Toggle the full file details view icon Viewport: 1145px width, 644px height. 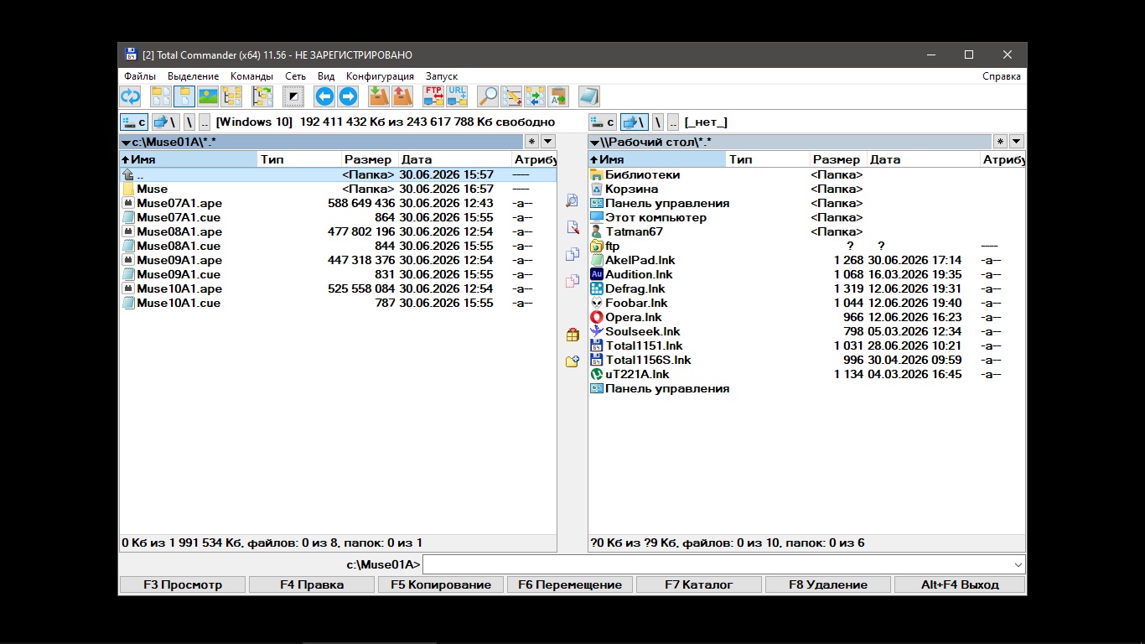coord(184,96)
